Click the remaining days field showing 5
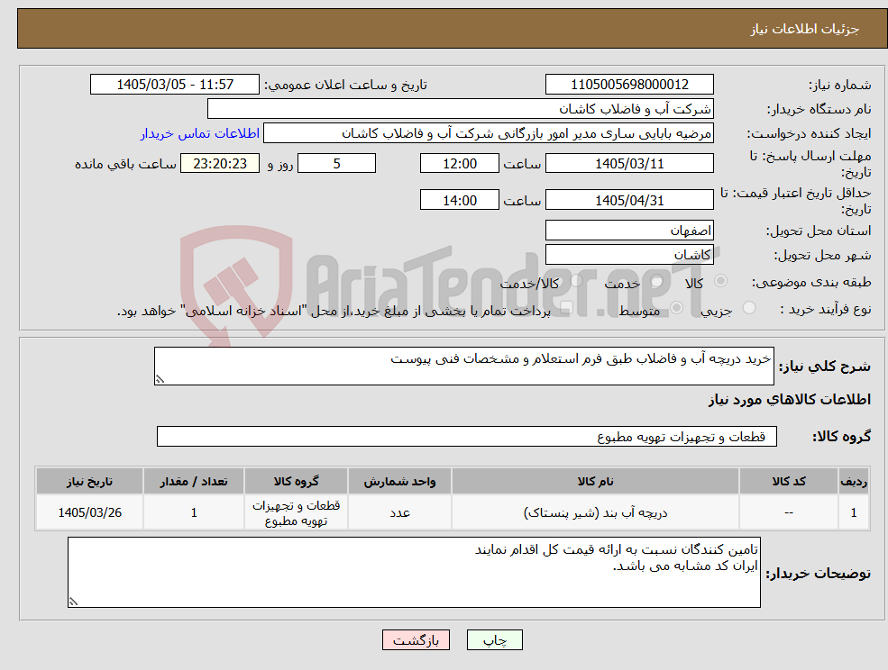Screen dimensions: 888x670 pos(336,164)
